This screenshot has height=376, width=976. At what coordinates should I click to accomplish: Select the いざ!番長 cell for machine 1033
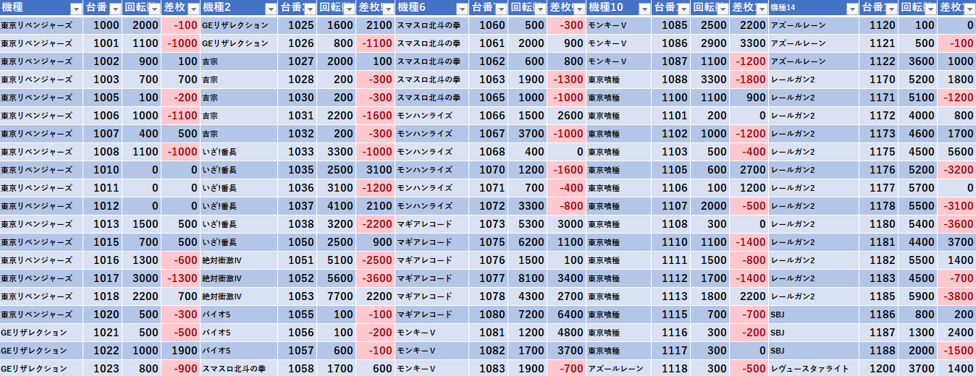239,152
